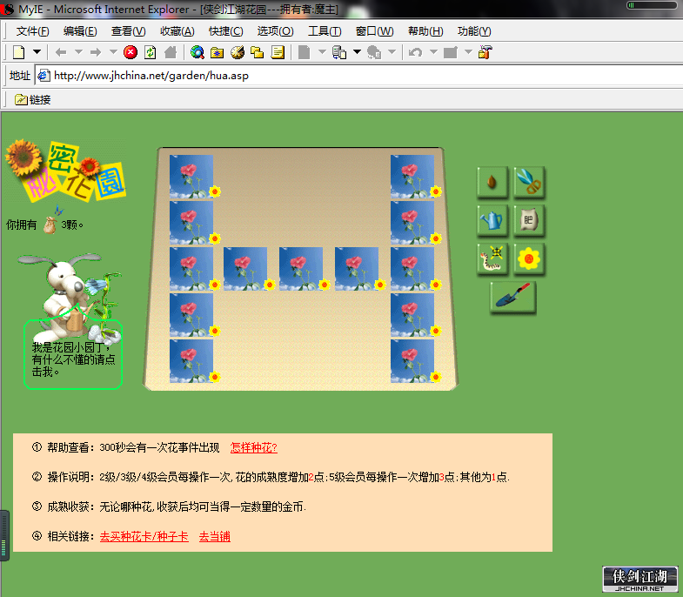Expand dropdown next to grey box icon
683x597 pixels.
[468, 52]
